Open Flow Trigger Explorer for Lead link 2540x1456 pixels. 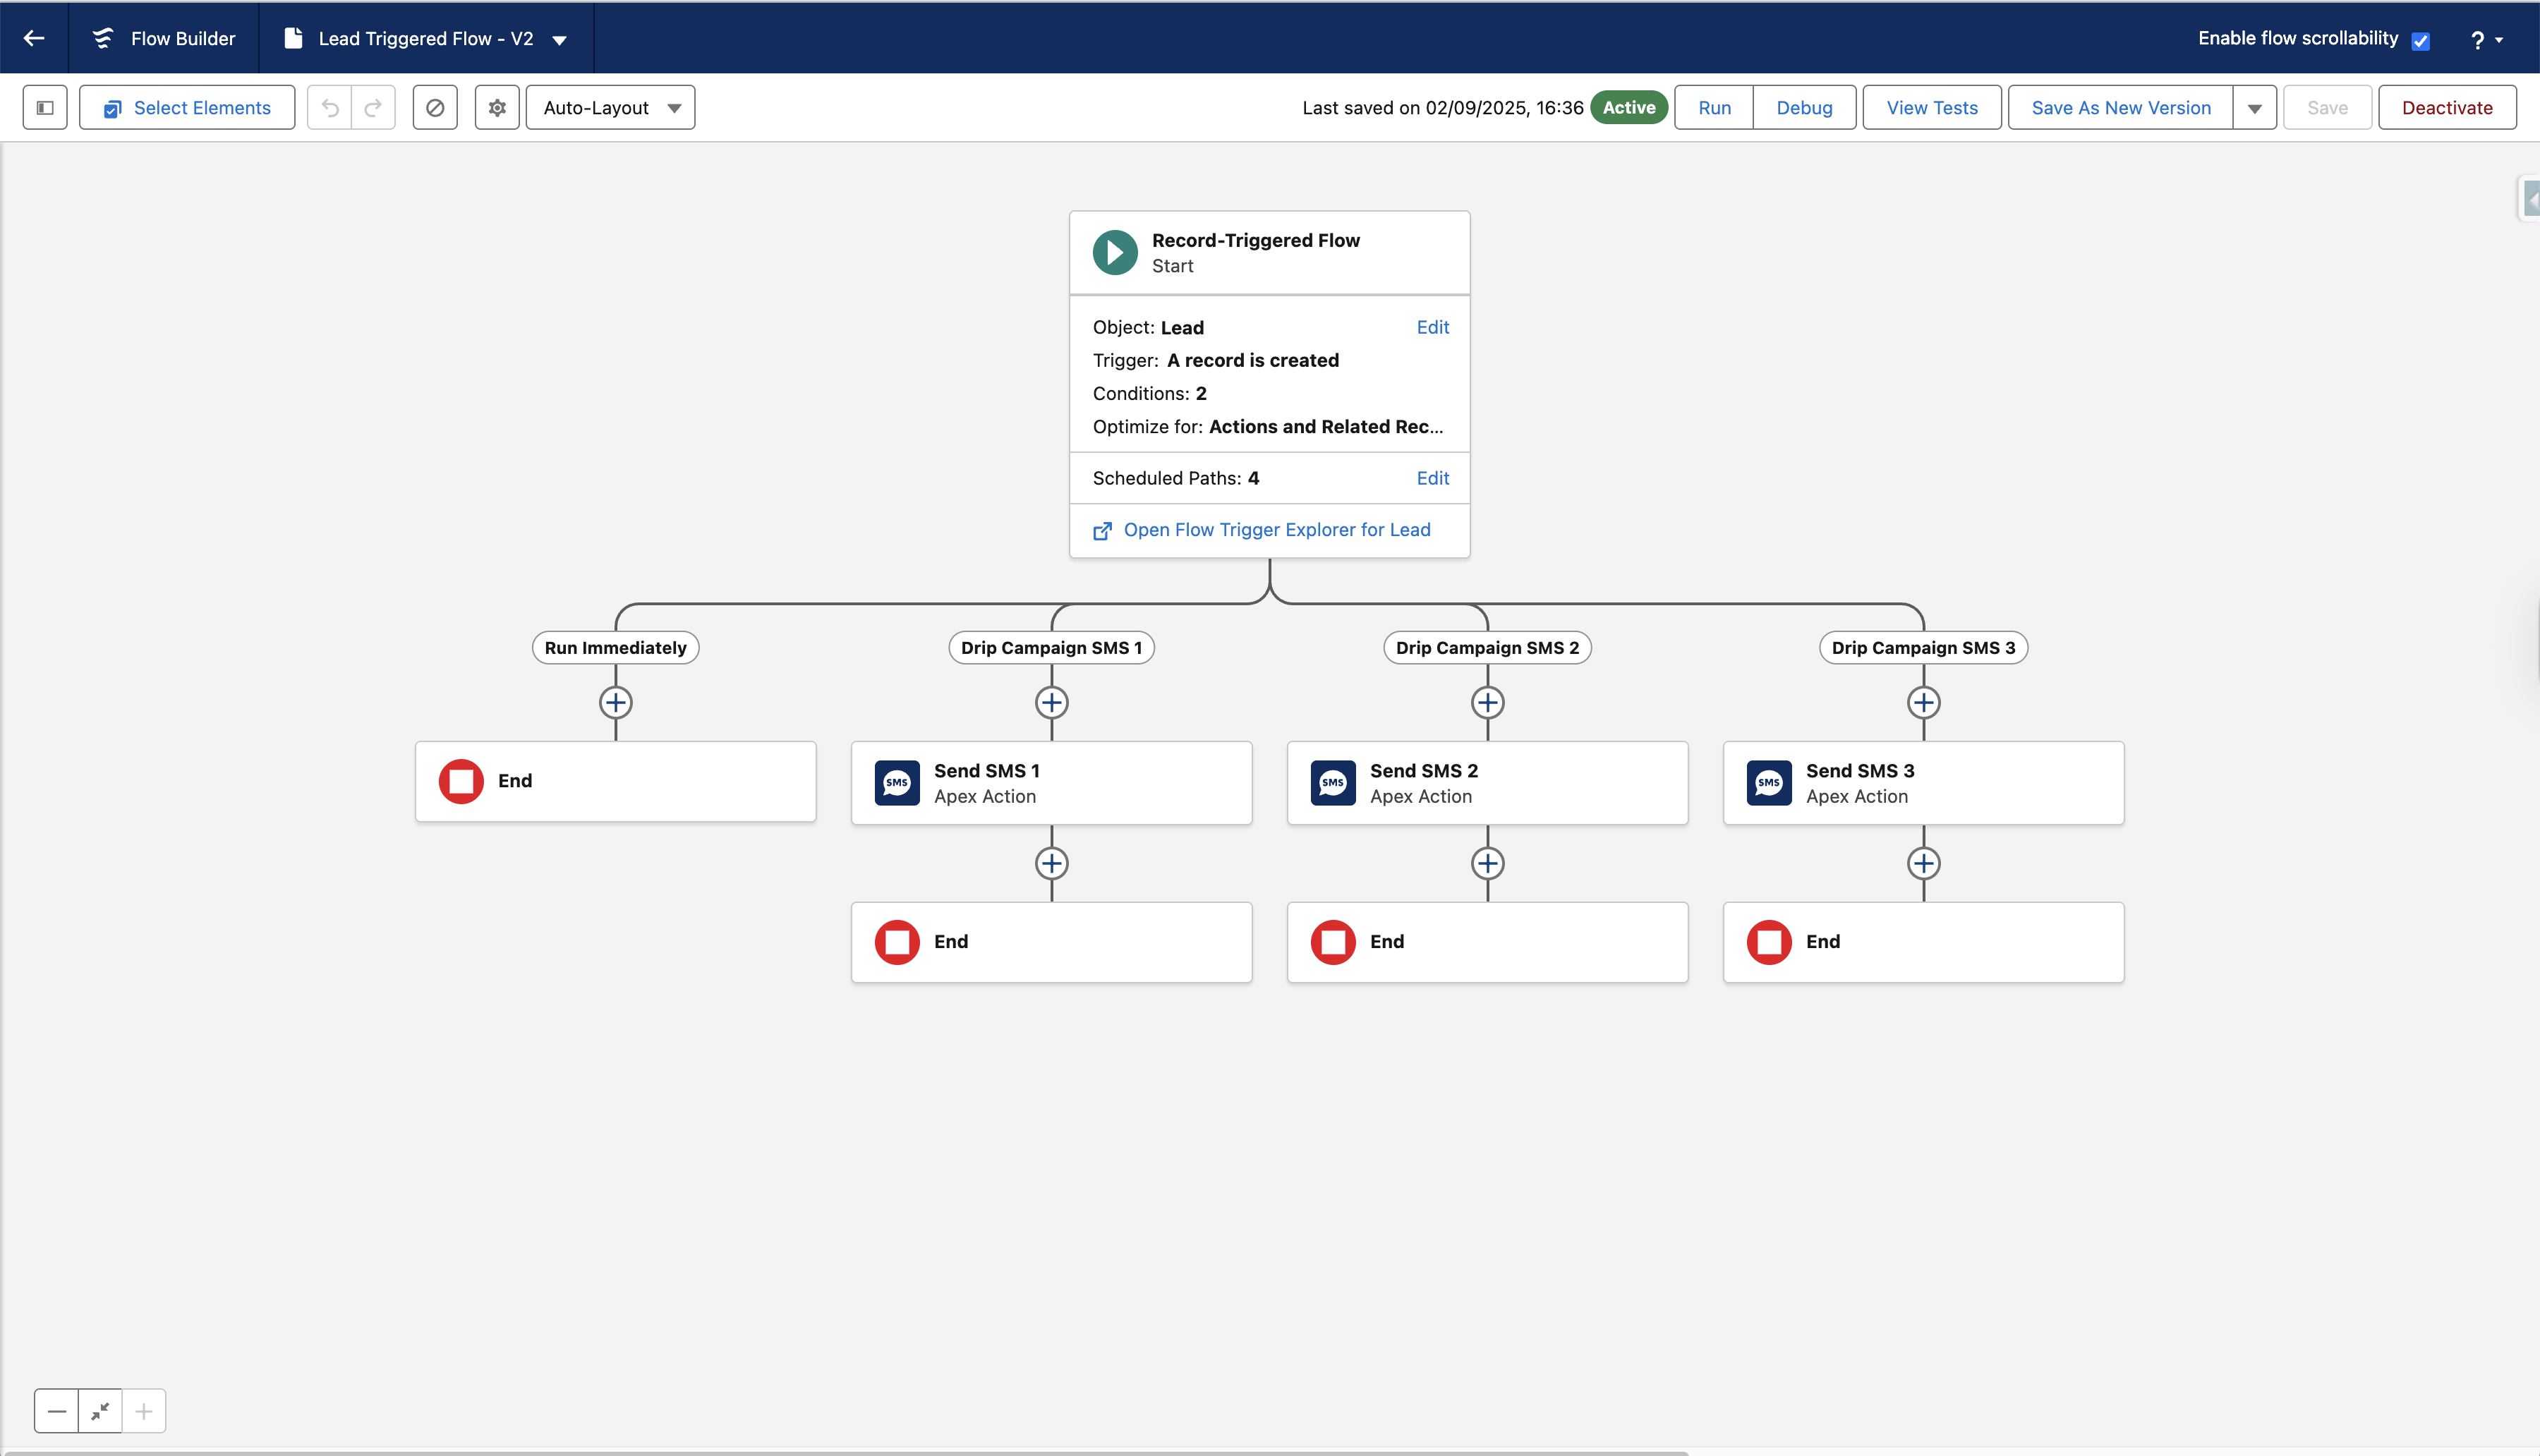(1276, 530)
